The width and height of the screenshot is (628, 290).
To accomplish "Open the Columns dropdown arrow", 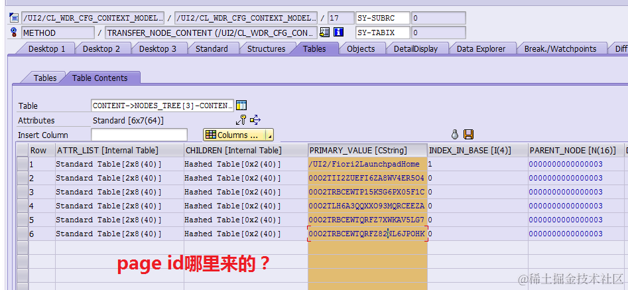I will [x=270, y=135].
